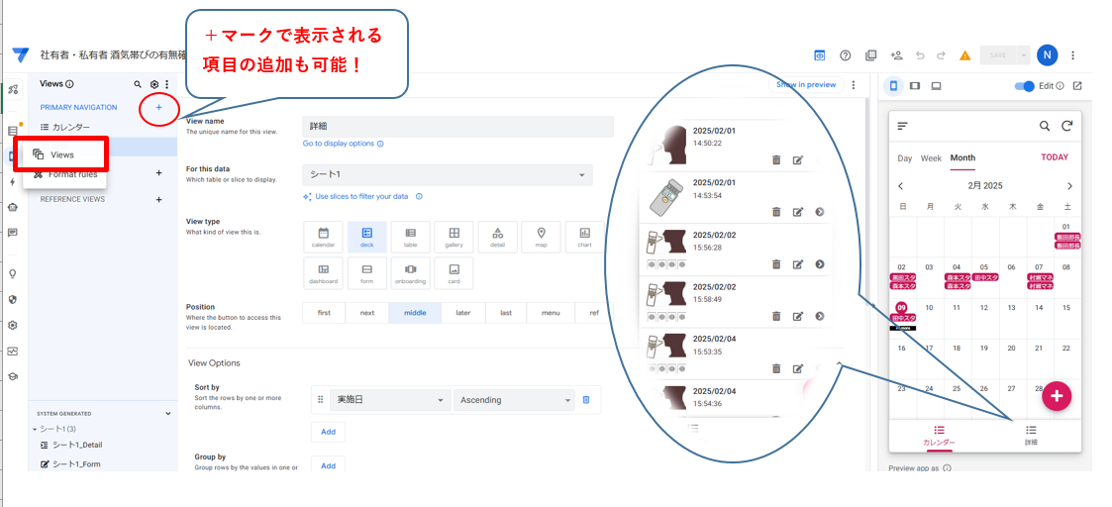This screenshot has width=1112, height=507.
Task: Switch preview to desktop laptop
Action: [x=936, y=86]
